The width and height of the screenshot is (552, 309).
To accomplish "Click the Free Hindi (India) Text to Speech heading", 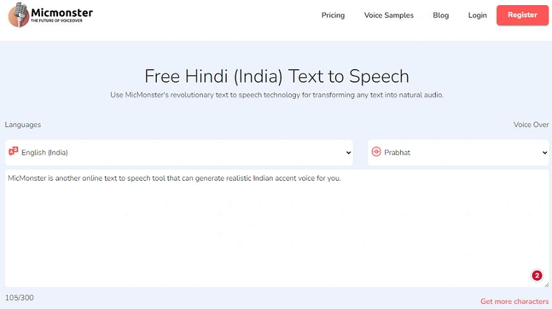I will pos(277,76).
